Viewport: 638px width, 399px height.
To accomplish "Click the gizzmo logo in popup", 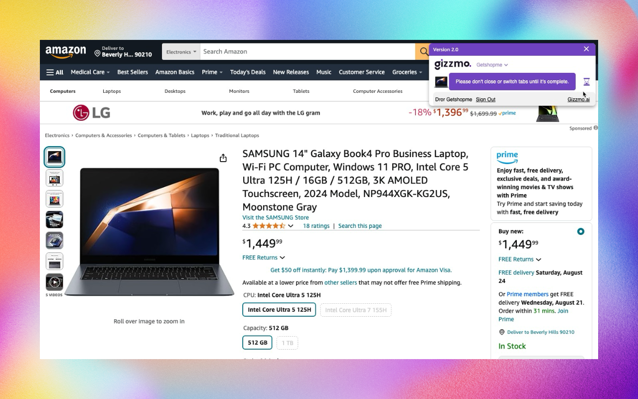I will [452, 64].
